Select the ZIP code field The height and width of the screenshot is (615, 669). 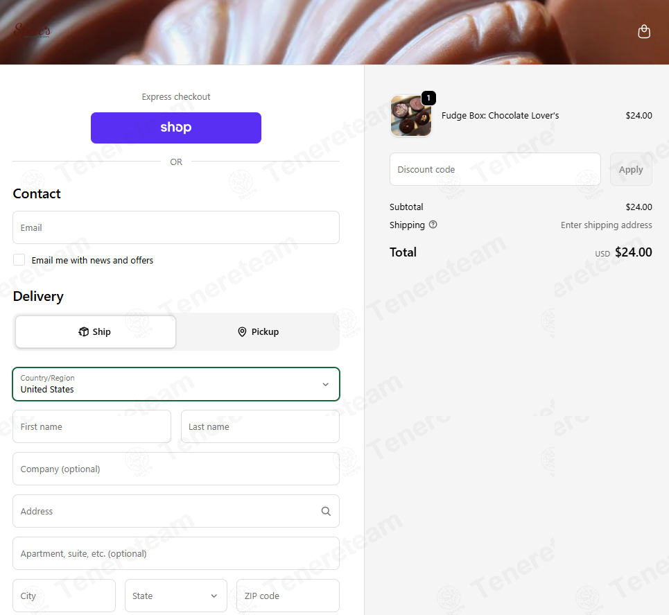pyautogui.click(x=288, y=596)
